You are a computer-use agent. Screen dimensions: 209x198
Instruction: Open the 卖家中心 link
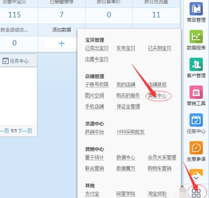tap(157, 96)
